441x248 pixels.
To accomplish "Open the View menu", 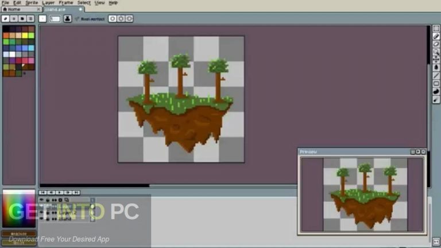I will click(x=99, y=2).
